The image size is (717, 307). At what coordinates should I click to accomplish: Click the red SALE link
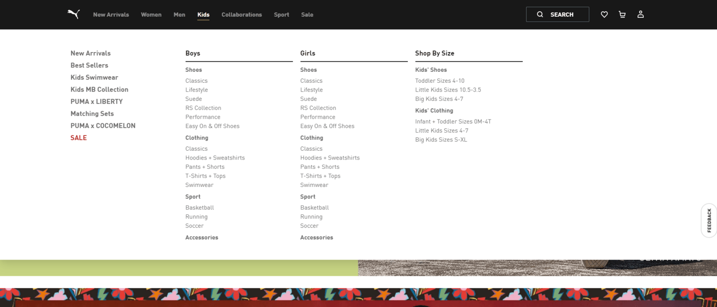click(79, 138)
